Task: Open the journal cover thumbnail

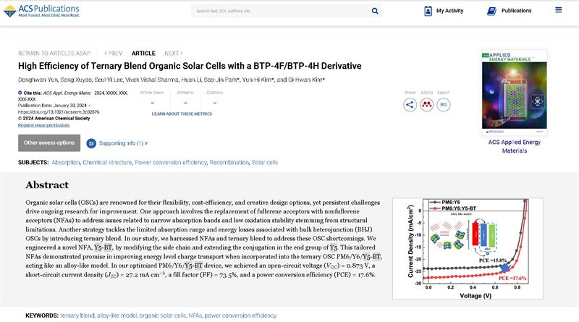Action: pyautogui.click(x=514, y=93)
